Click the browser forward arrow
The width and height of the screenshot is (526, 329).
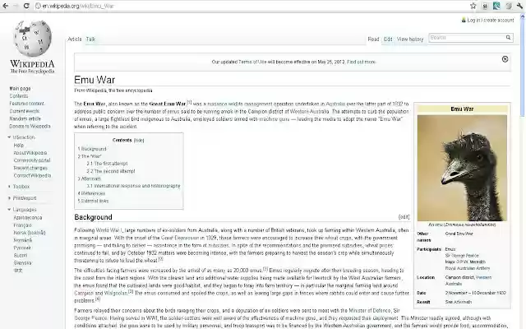[x=16, y=6]
